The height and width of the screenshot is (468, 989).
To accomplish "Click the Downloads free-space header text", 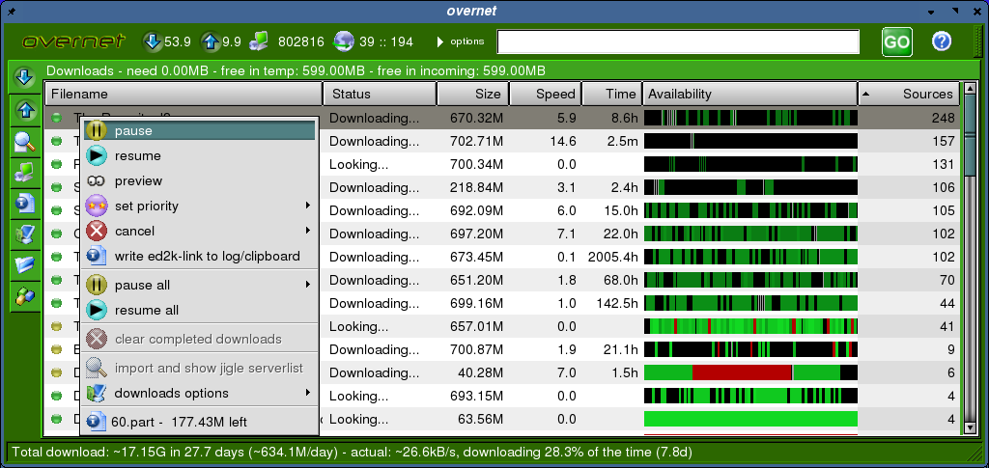I will coord(296,70).
